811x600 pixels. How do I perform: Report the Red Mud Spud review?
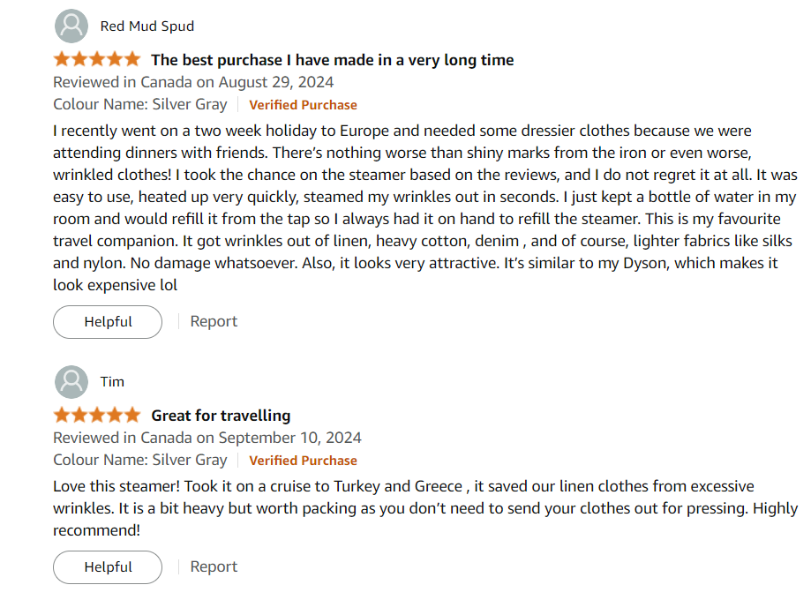tap(214, 322)
